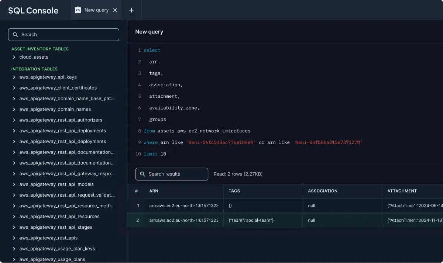Click the 'select' keyword on line 1
443x263 pixels.
[x=152, y=50]
